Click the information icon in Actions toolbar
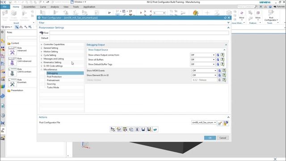This screenshot has height=161, width=286. click(137, 129)
